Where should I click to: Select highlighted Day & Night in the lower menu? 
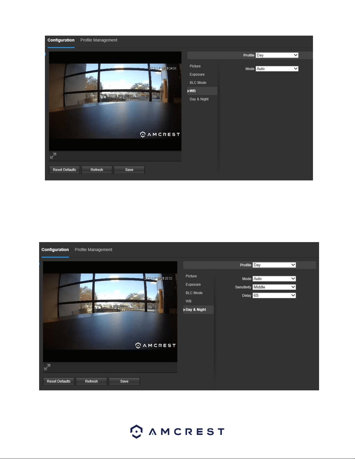(199, 310)
